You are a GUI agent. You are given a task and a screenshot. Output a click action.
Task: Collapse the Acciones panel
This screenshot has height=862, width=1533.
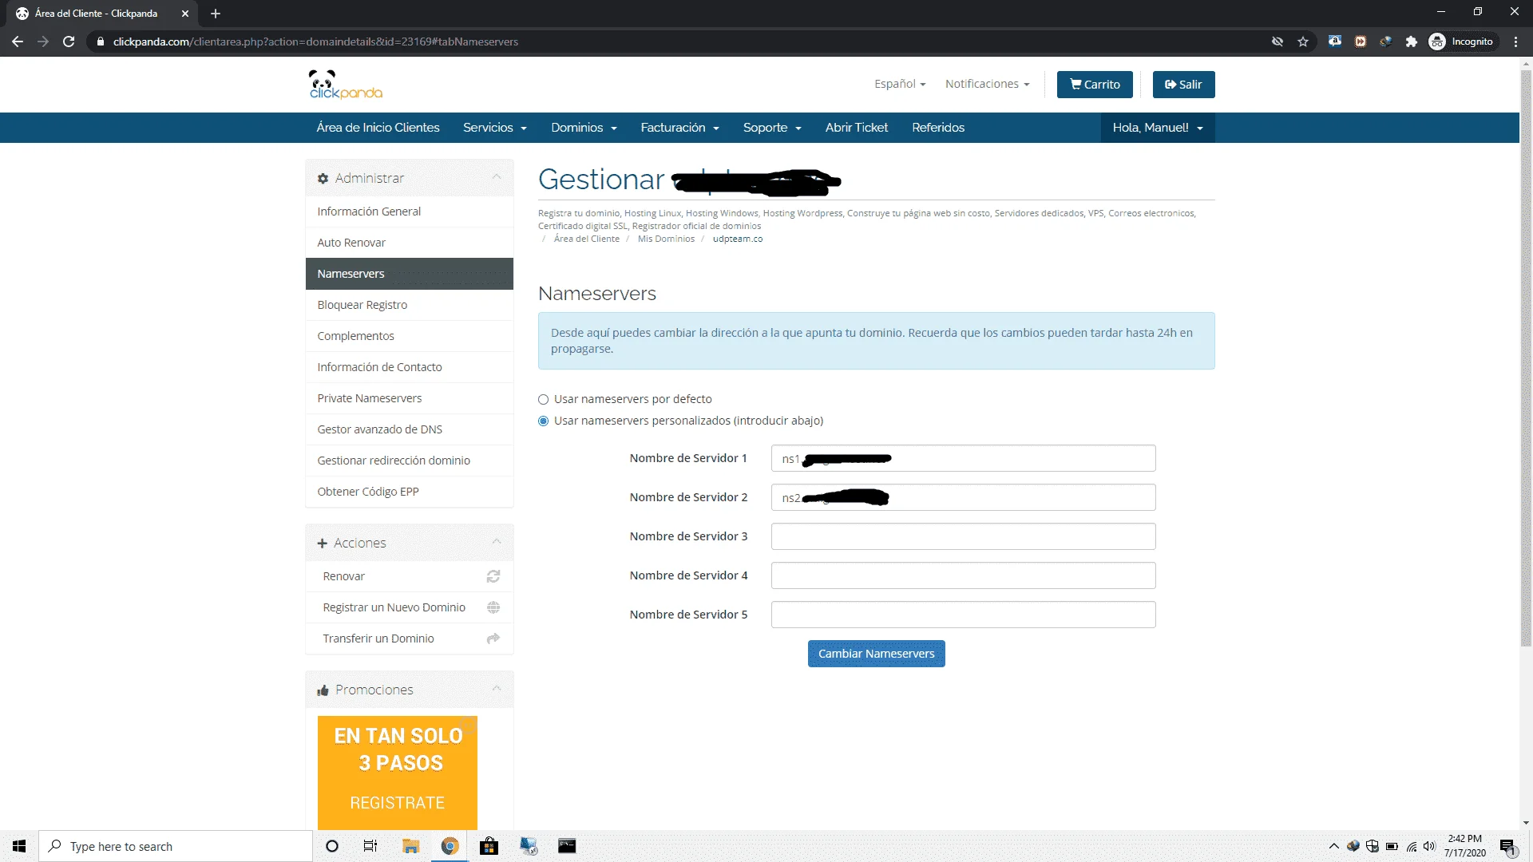(x=497, y=542)
